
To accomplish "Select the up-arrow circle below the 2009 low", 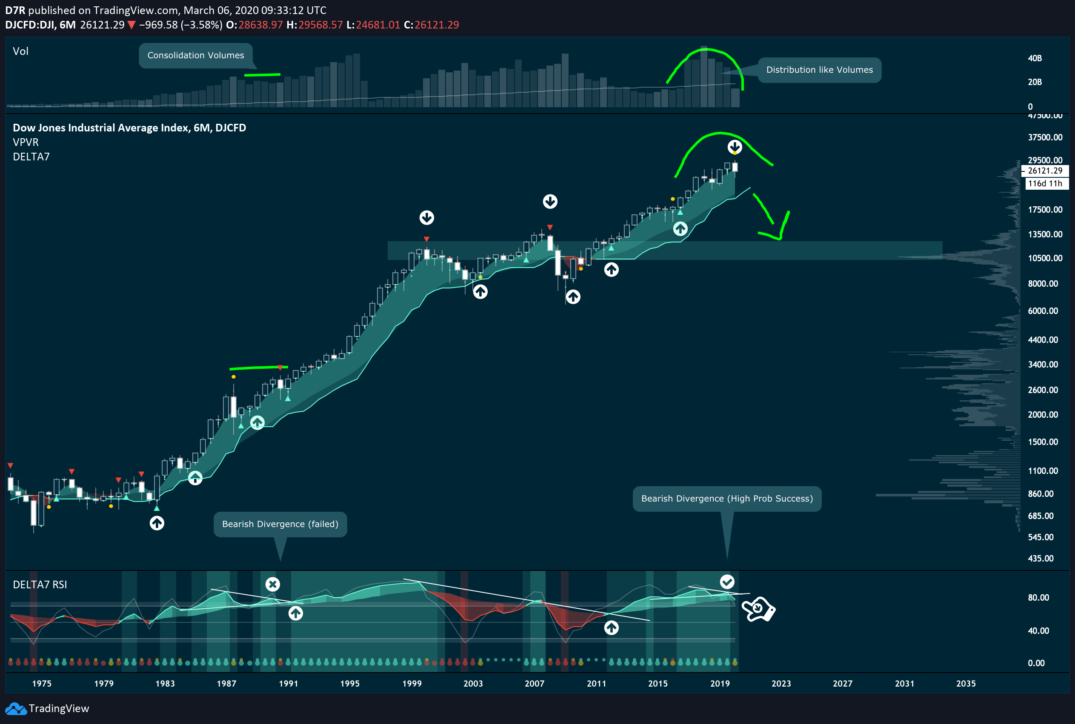I will point(573,297).
